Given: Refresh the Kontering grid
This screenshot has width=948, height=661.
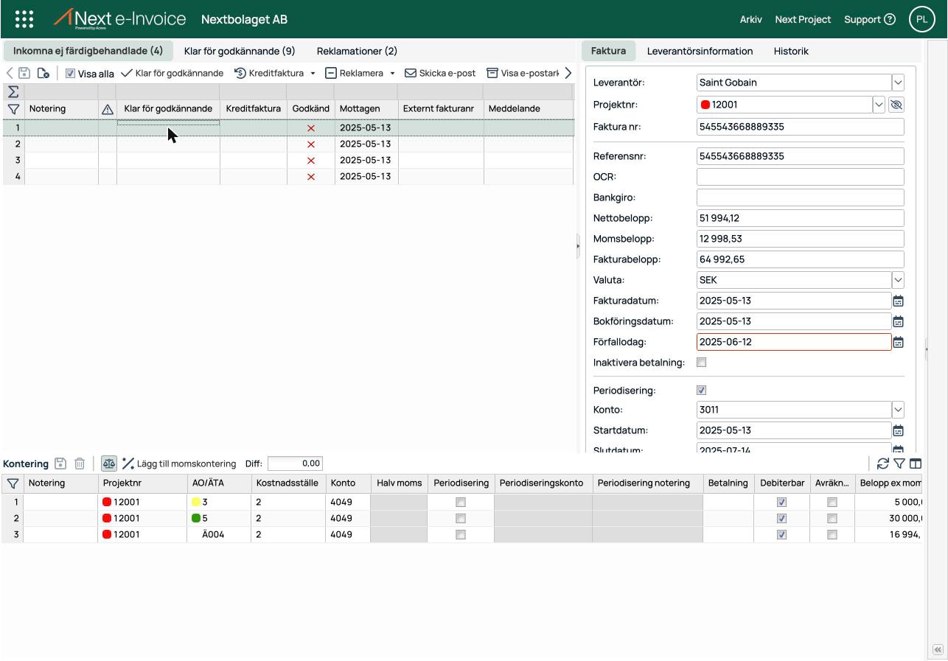Looking at the screenshot, I should pos(882,464).
